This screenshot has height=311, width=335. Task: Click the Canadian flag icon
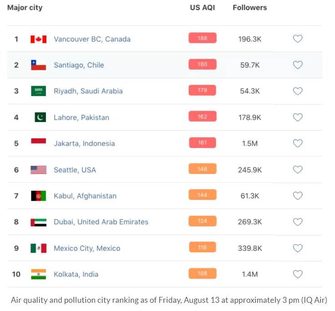pyautogui.click(x=38, y=39)
